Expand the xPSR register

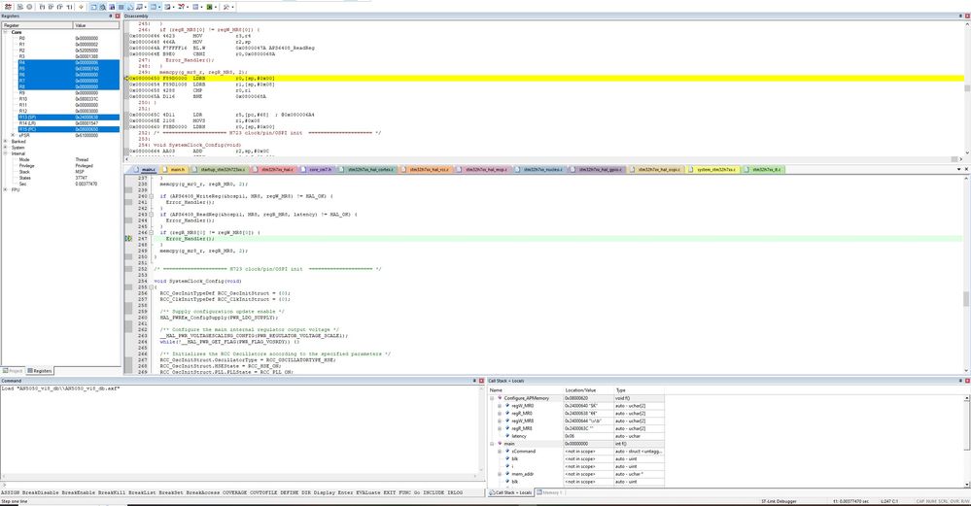tap(13, 135)
